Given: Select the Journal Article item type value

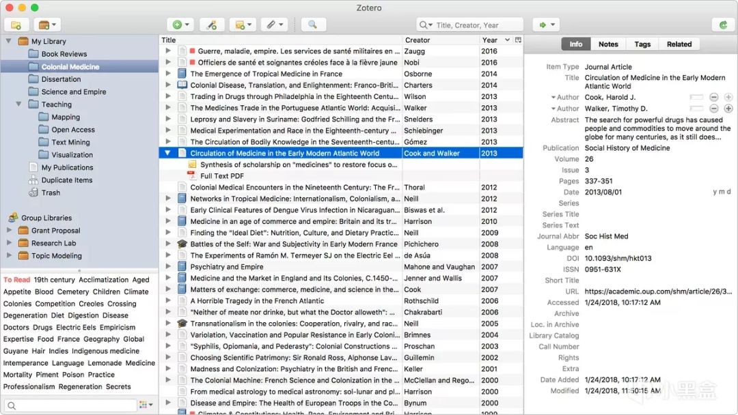Looking at the screenshot, I should coord(608,67).
